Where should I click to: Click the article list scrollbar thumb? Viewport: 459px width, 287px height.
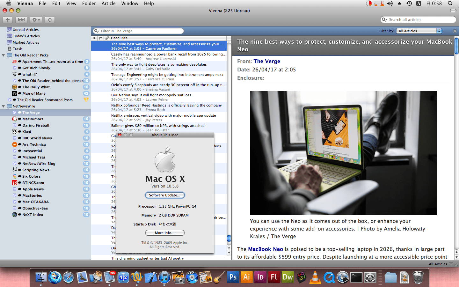229,239
